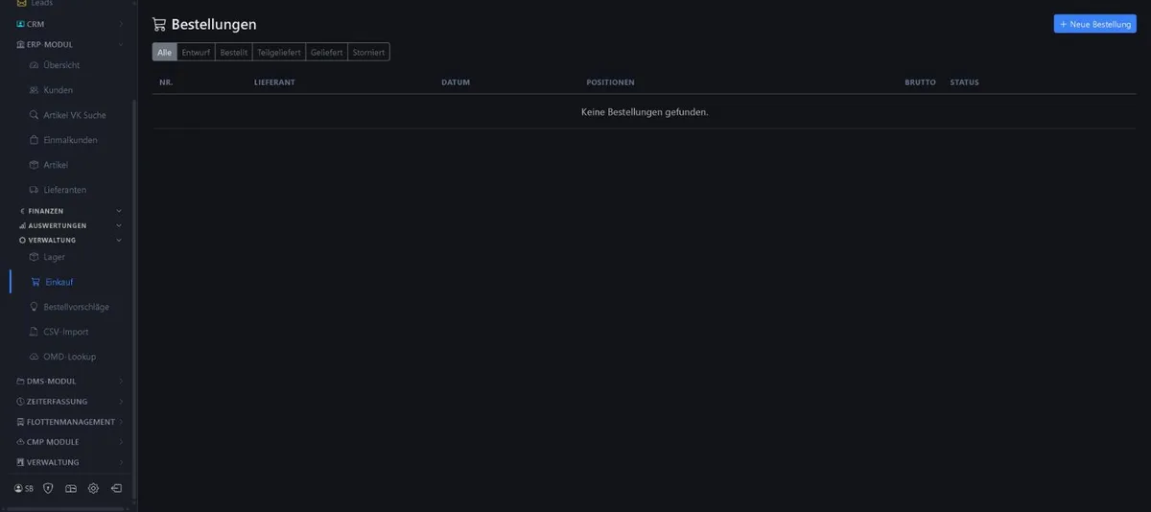Click the sidebar vertical scrollbar

pyautogui.click(x=134, y=297)
